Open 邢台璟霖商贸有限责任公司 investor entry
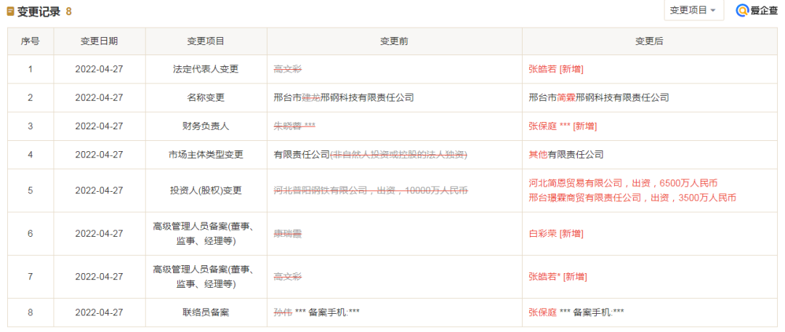 (x=632, y=198)
